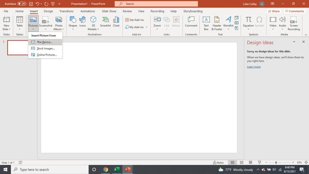Open Ribbon Display Options
309x174 pixels.
(x=272, y=4)
